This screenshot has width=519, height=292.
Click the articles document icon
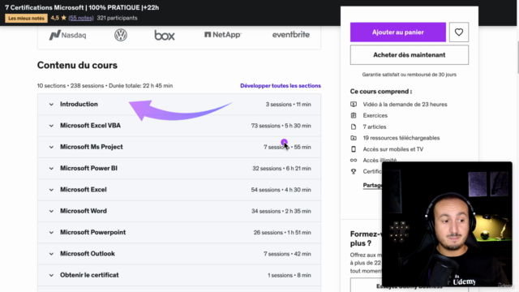coord(354,127)
